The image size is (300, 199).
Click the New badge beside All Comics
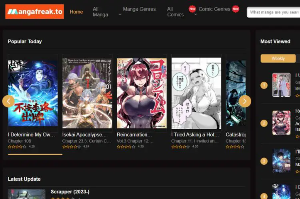(x=192, y=9)
